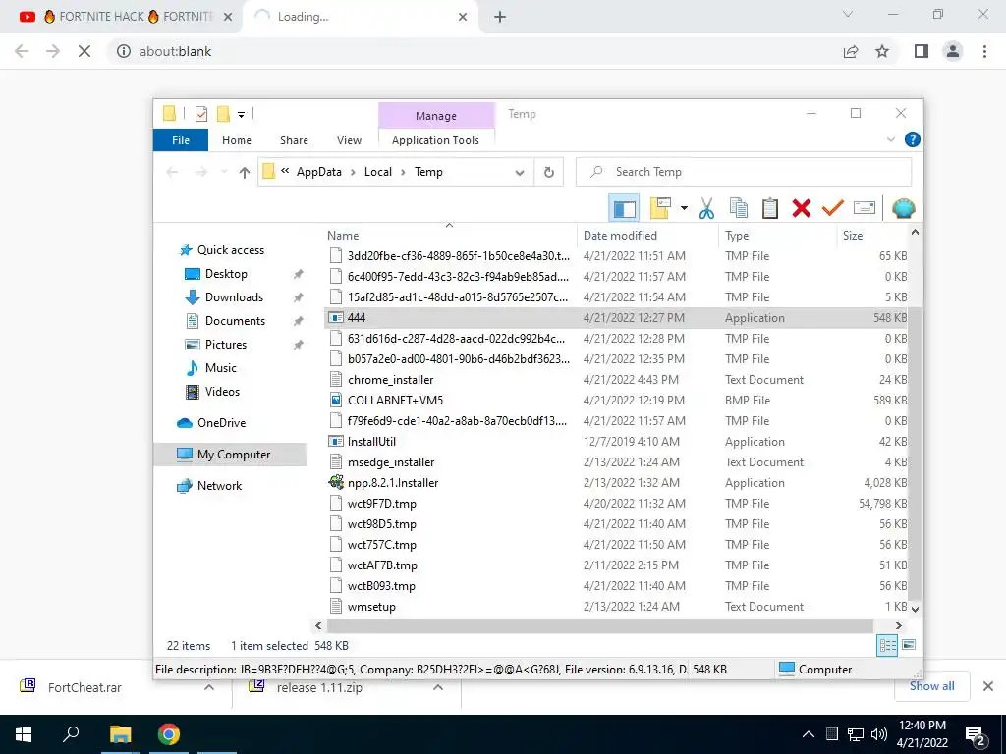Image resolution: width=1006 pixels, height=754 pixels.
Task: Select Quick access in navigation pane
Action: click(230, 250)
